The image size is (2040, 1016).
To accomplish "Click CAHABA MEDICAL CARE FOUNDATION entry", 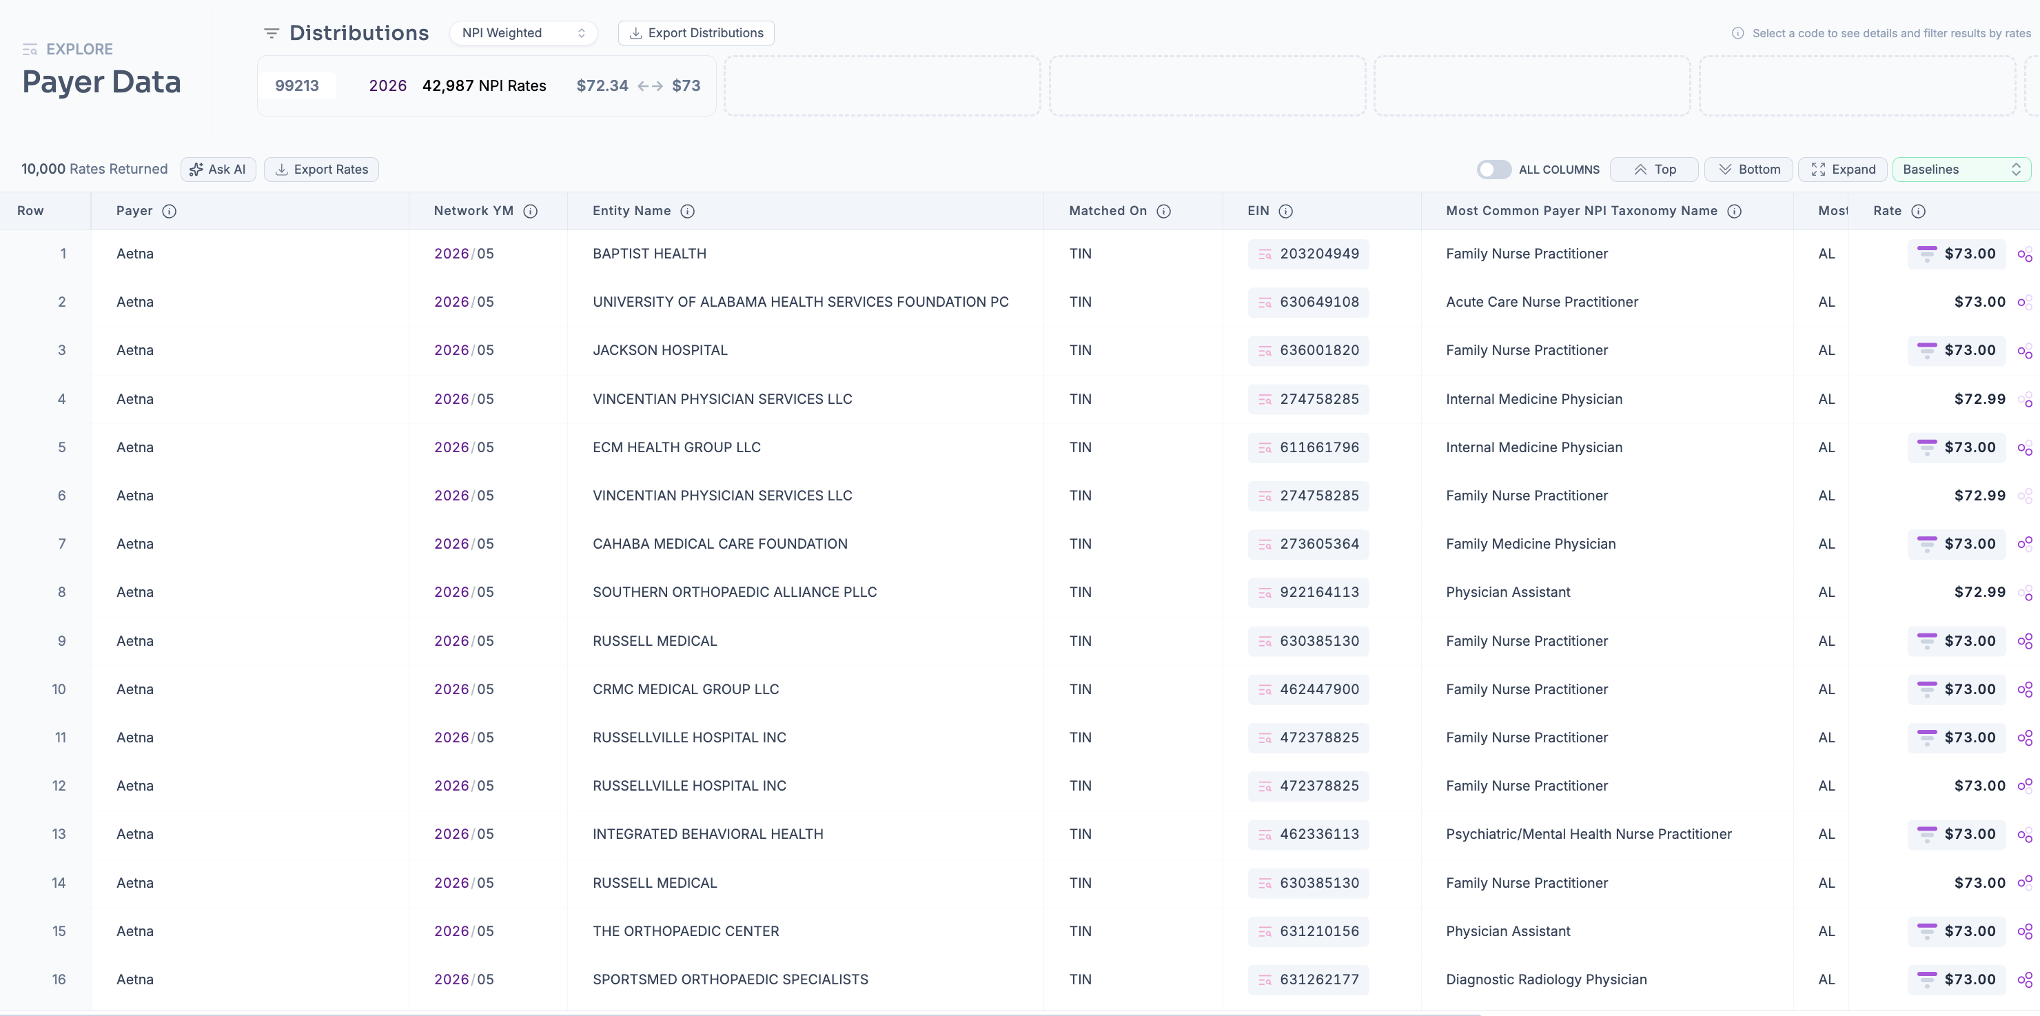I will [720, 544].
